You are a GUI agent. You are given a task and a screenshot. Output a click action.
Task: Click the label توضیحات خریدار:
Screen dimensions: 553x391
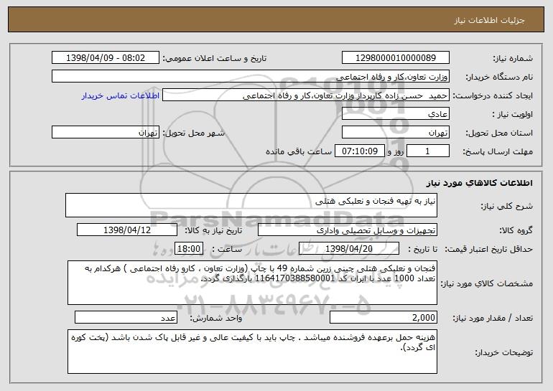pyautogui.click(x=504, y=352)
